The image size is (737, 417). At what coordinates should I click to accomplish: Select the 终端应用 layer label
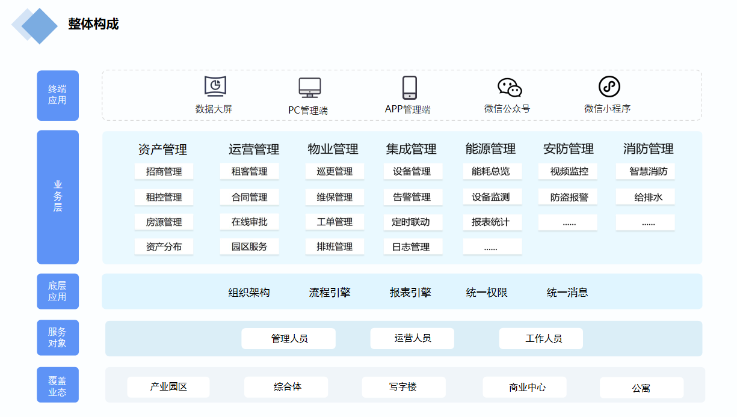58,95
